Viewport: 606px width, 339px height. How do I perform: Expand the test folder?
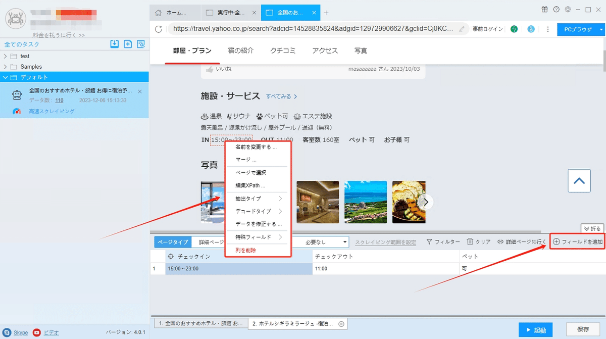pyautogui.click(x=5, y=56)
